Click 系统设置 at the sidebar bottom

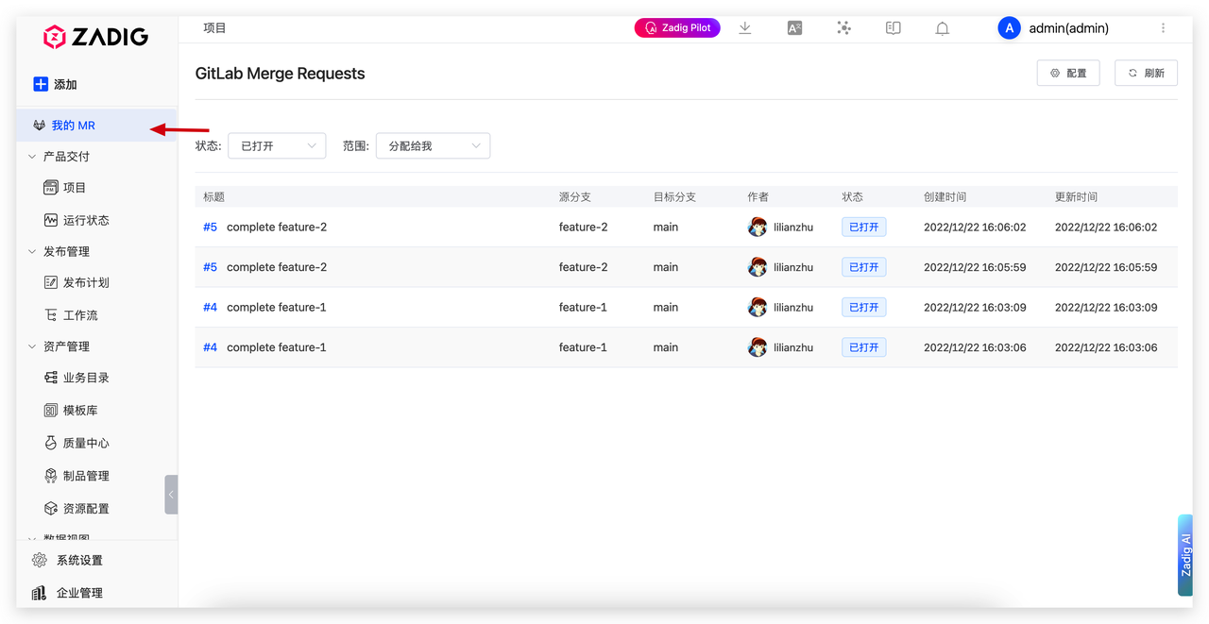[x=70, y=559]
